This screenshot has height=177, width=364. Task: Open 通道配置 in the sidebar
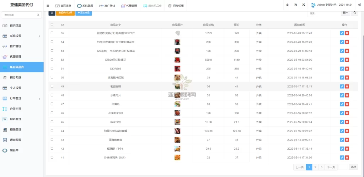point(22,140)
